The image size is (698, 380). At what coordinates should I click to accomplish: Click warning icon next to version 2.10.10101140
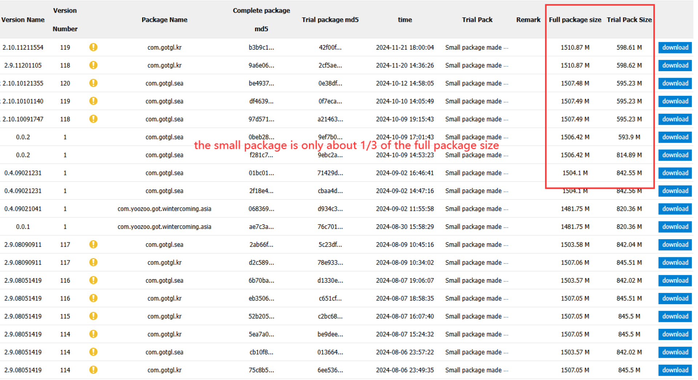[93, 101]
